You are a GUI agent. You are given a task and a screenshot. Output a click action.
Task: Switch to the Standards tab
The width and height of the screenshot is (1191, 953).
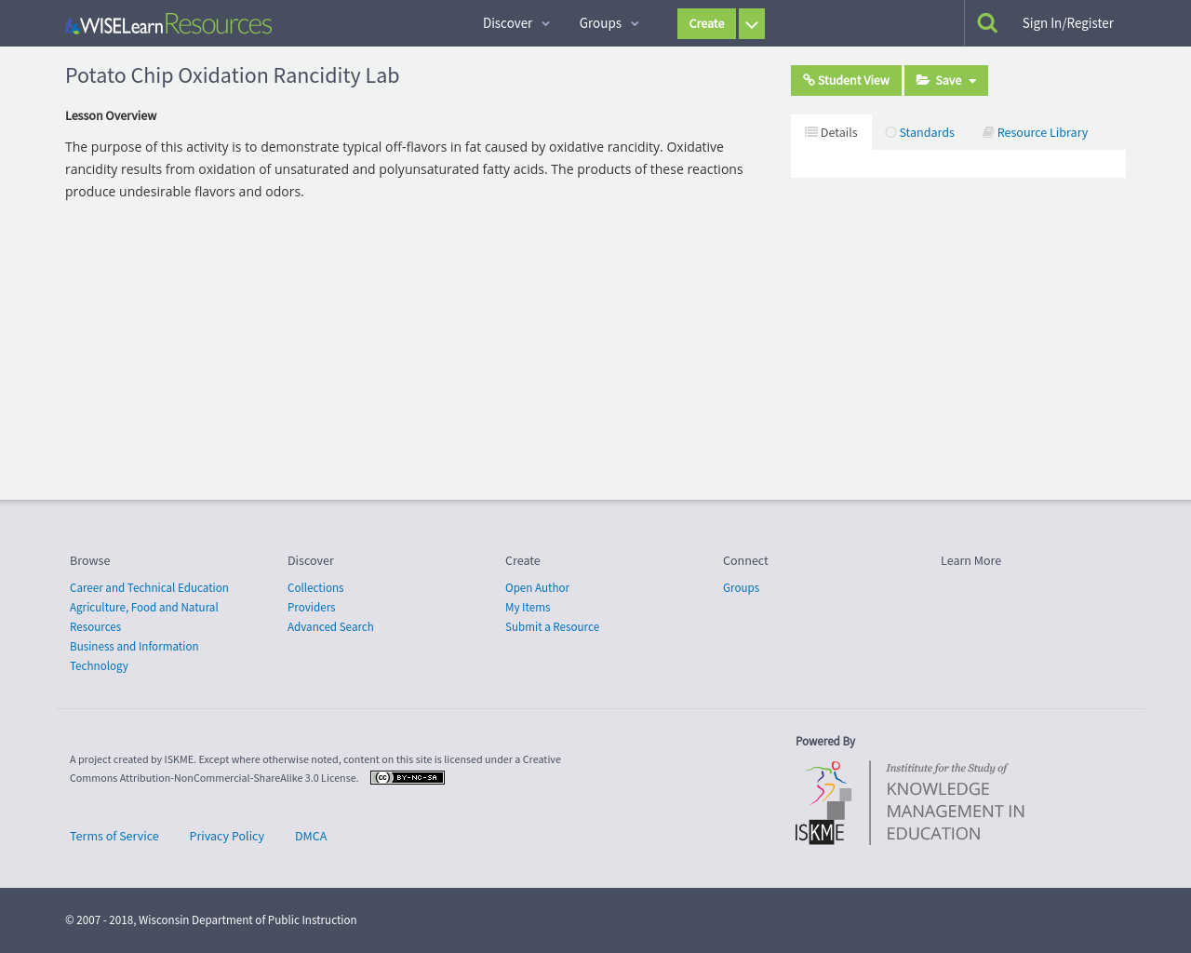[x=919, y=132]
